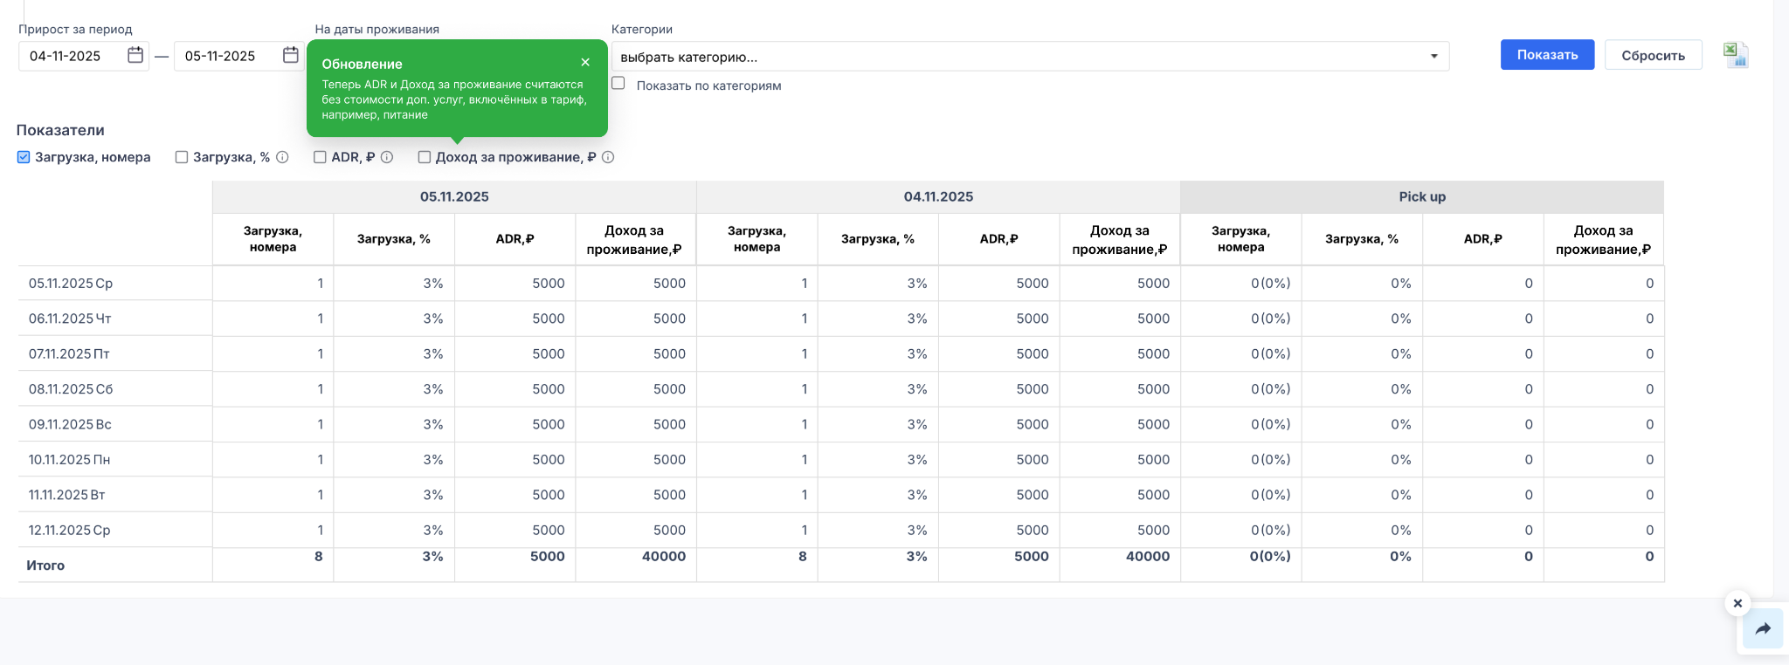Screen dimensions: 1789x665
Task: Show info icon next to ADR, ₽
Action: (387, 157)
